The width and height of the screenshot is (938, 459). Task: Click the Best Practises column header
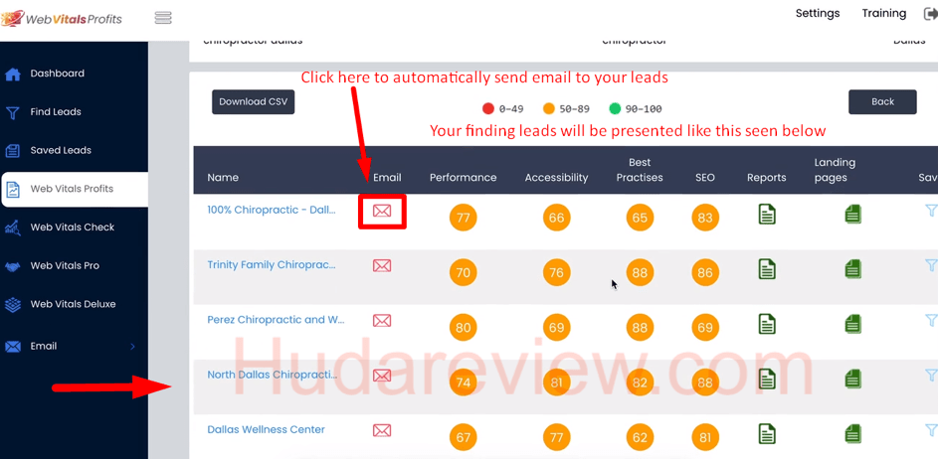tap(640, 170)
